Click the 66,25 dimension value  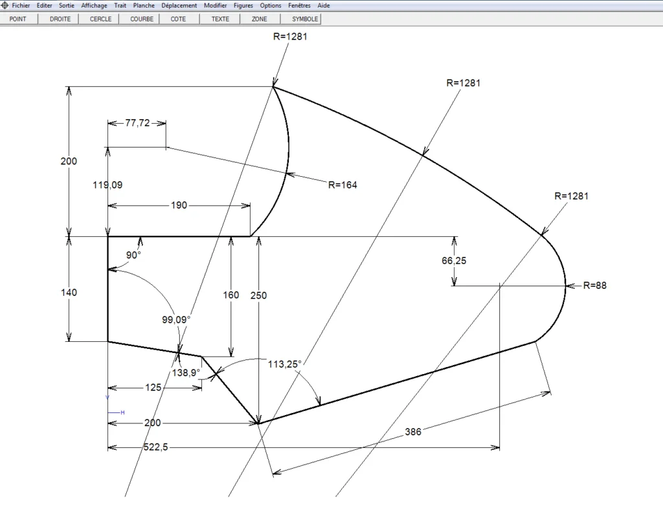[x=454, y=260]
